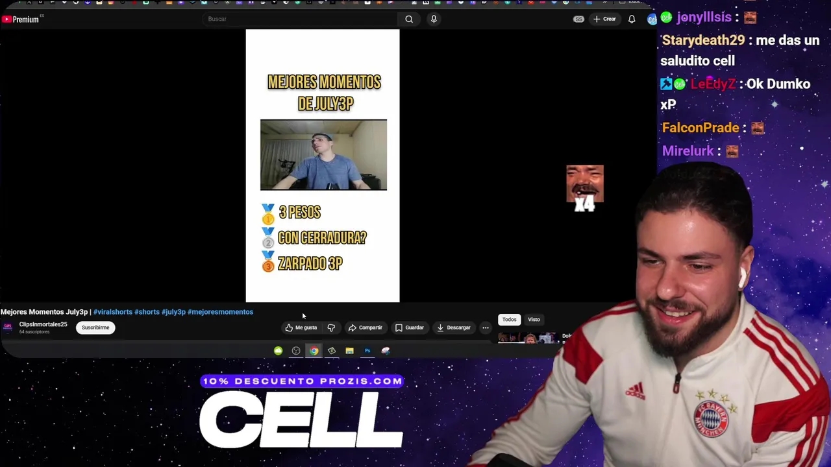Select the Visto filter chip
The height and width of the screenshot is (467, 831).
click(534, 319)
